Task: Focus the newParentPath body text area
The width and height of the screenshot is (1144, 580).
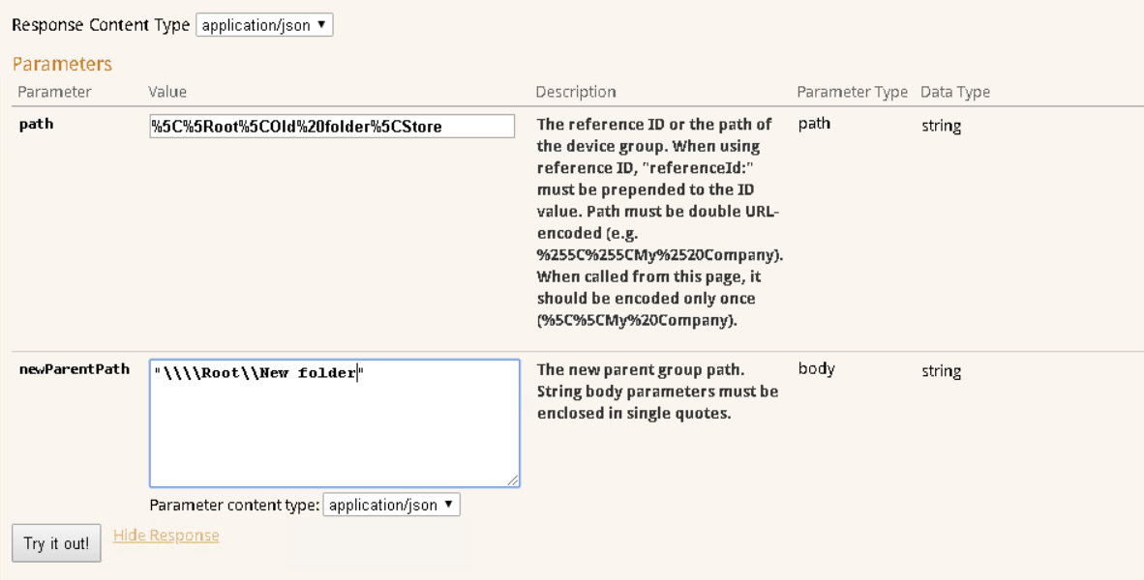Action: coord(334,423)
